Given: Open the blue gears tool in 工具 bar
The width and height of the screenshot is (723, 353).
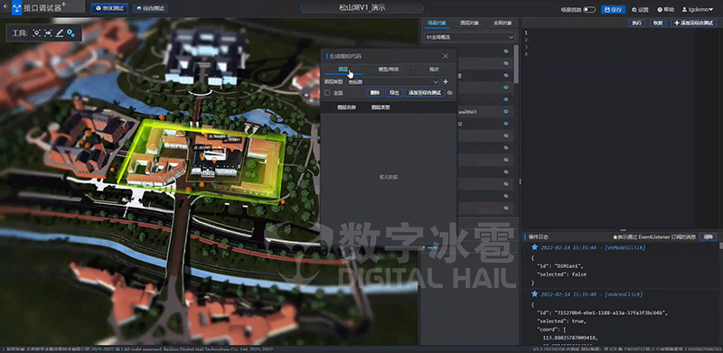Looking at the screenshot, I should click(70, 33).
